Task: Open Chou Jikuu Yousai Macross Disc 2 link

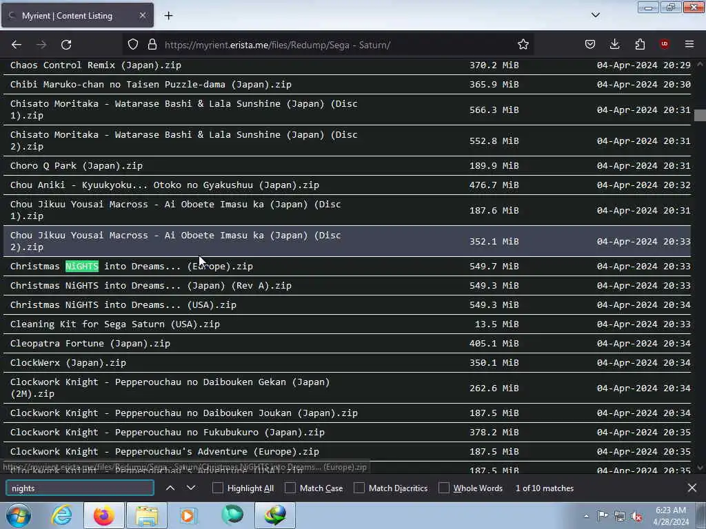Action: pyautogui.click(x=176, y=241)
